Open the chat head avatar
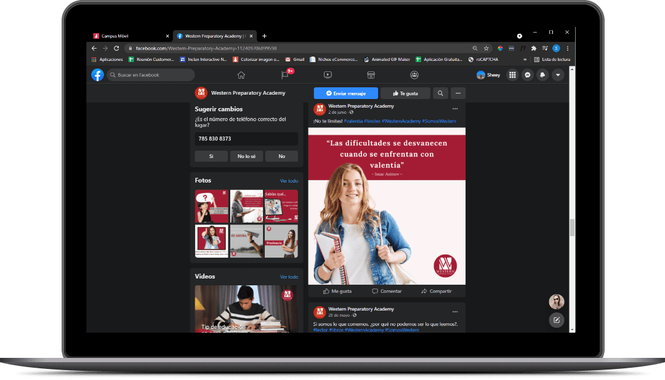This screenshot has height=380, width=665. coord(557,302)
